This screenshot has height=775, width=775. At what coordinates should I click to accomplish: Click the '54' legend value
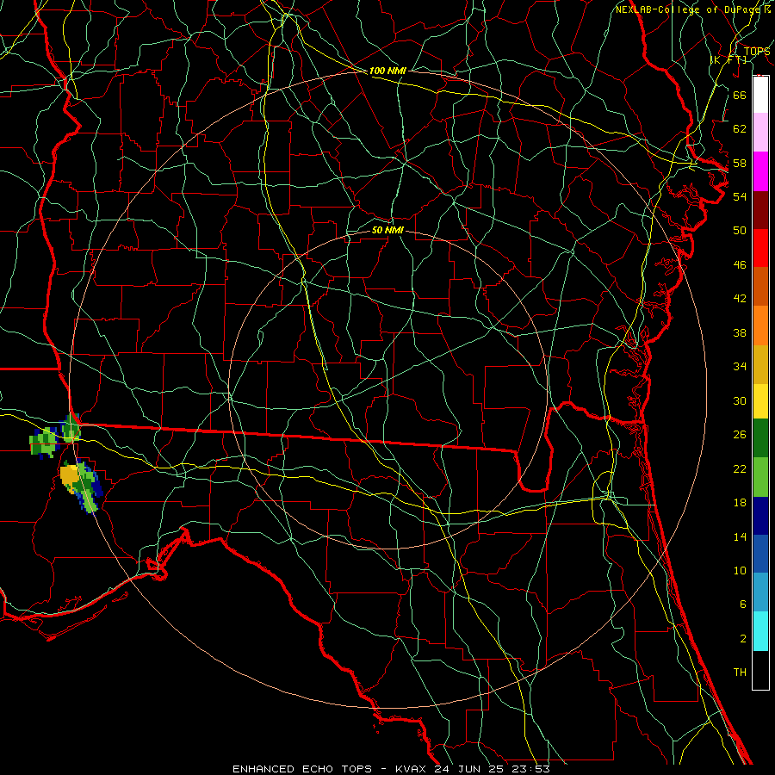(x=740, y=196)
